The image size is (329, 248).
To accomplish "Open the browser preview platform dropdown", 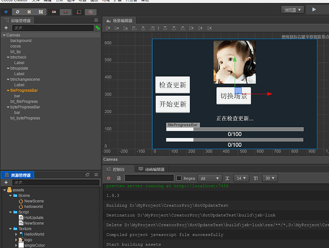I will point(292,9).
